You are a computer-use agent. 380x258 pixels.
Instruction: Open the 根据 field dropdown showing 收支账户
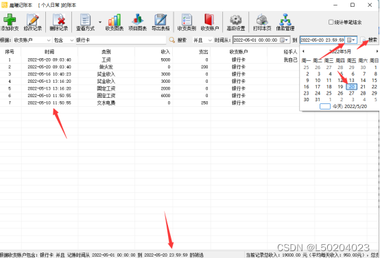tap(32, 40)
